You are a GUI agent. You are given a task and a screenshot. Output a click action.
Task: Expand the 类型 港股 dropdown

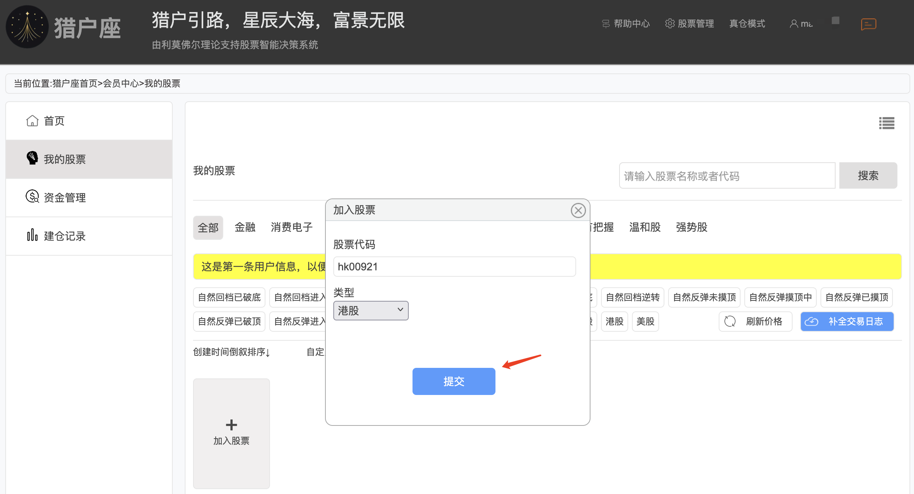371,311
